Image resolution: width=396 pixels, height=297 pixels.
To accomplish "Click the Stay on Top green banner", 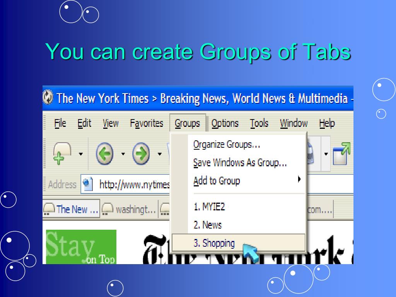I will 81,247.
